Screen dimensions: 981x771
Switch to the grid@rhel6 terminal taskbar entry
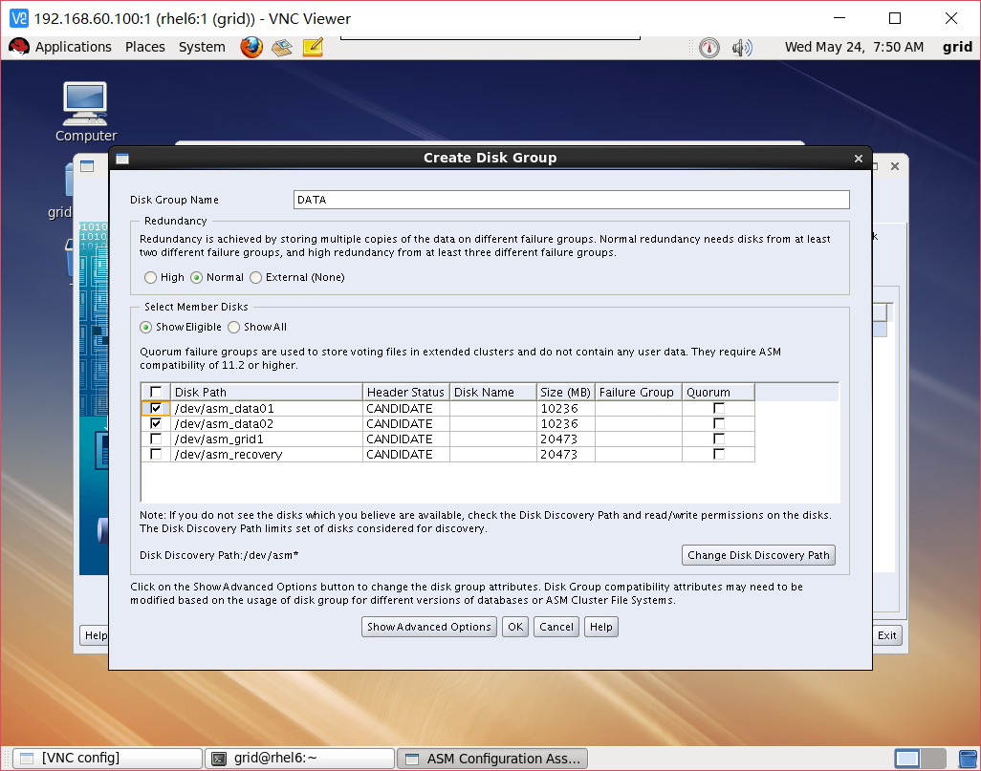(x=298, y=758)
